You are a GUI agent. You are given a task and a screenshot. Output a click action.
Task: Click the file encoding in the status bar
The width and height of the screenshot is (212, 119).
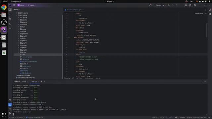171,117
